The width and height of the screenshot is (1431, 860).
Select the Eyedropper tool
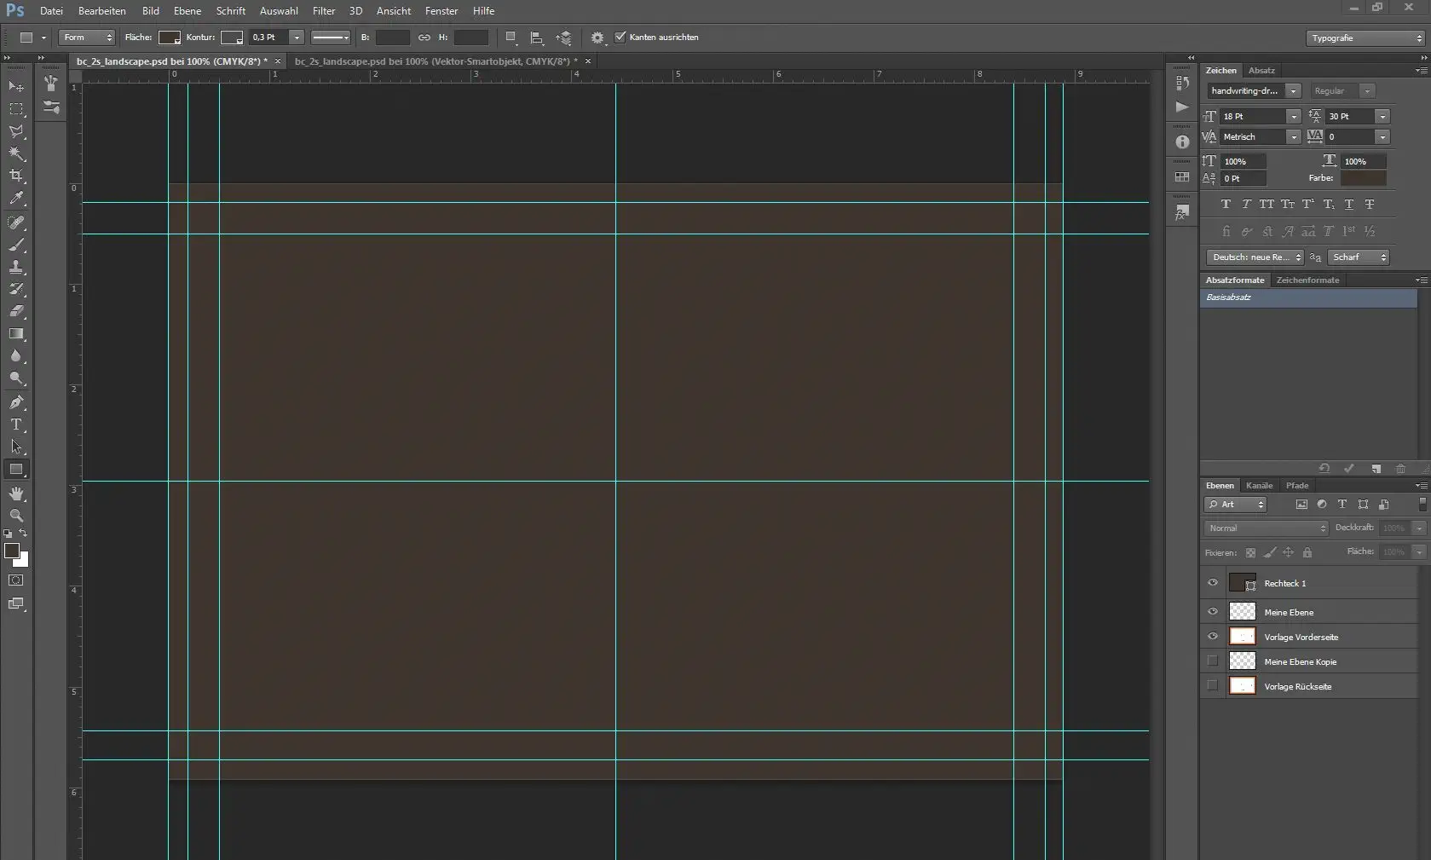tap(16, 199)
